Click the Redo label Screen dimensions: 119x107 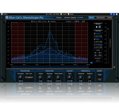point(57,14)
